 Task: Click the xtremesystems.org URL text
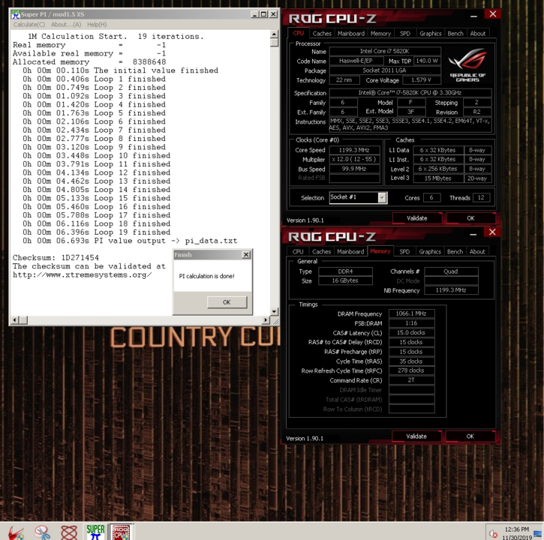(x=82, y=274)
